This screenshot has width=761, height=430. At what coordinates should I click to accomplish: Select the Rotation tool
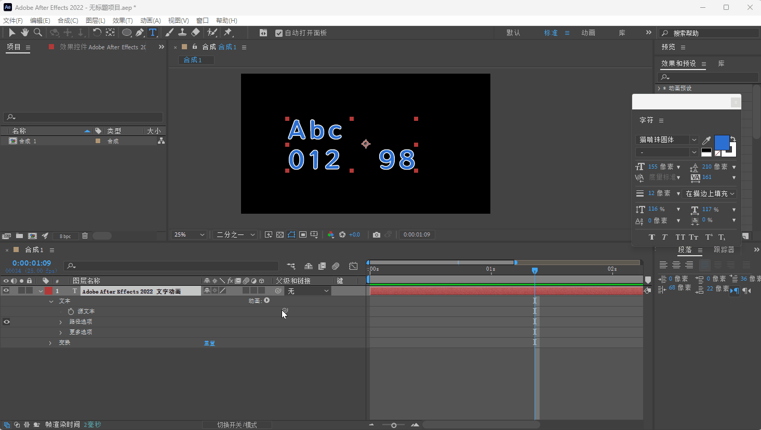97,33
